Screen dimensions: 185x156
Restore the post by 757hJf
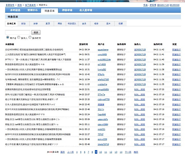[x=176, y=134]
